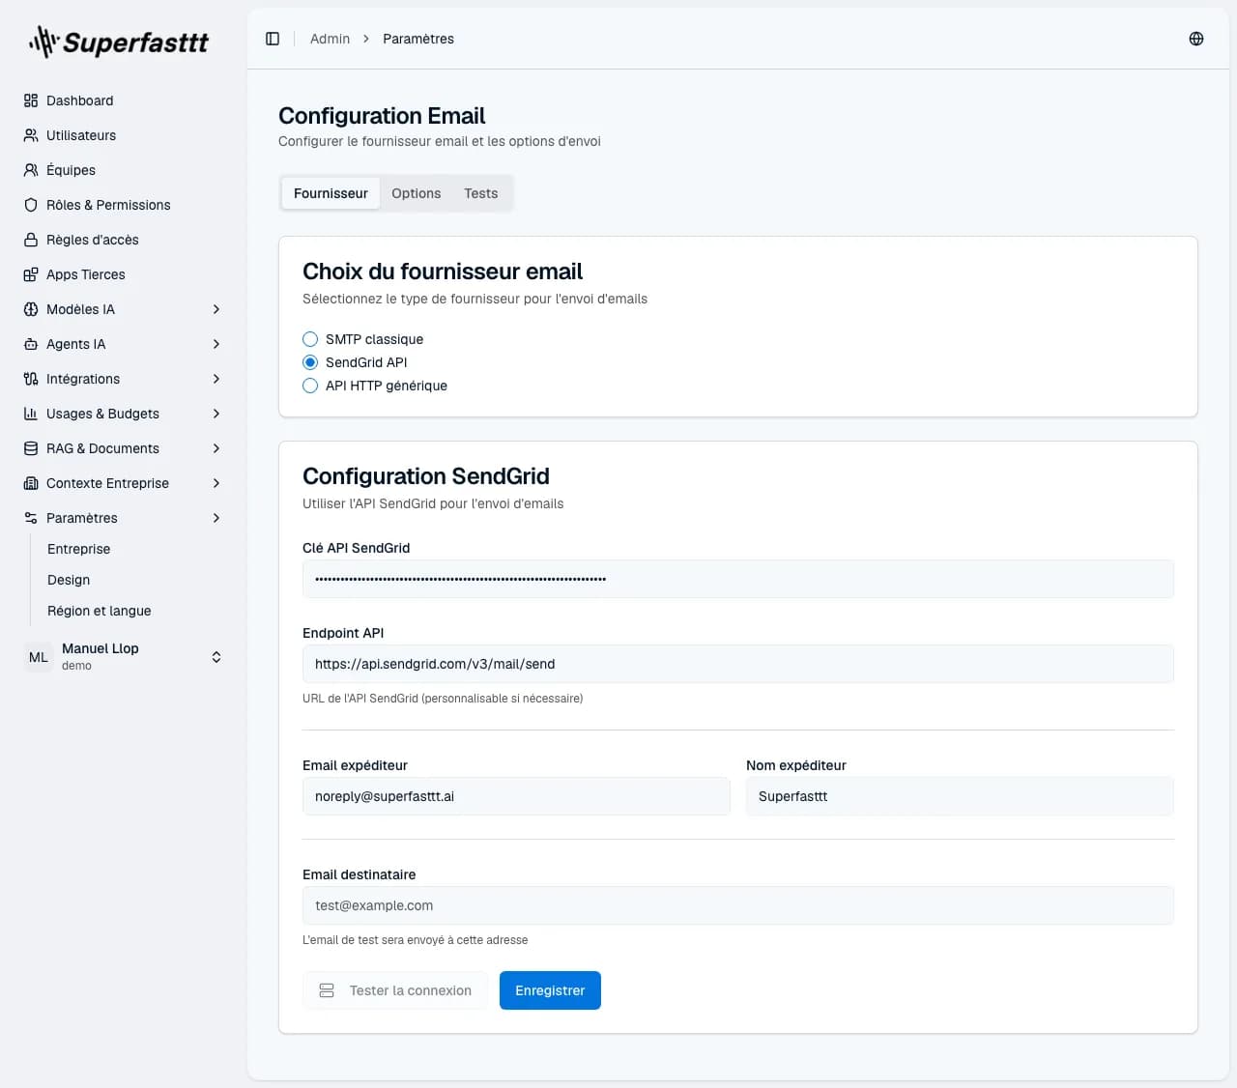Screen dimensions: 1237x1088
Task: Expand the Agents IA submenu chevron
Action: [216, 344]
